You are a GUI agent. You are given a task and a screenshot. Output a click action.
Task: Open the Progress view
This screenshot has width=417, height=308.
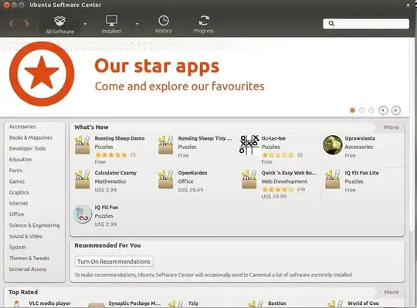(x=204, y=25)
